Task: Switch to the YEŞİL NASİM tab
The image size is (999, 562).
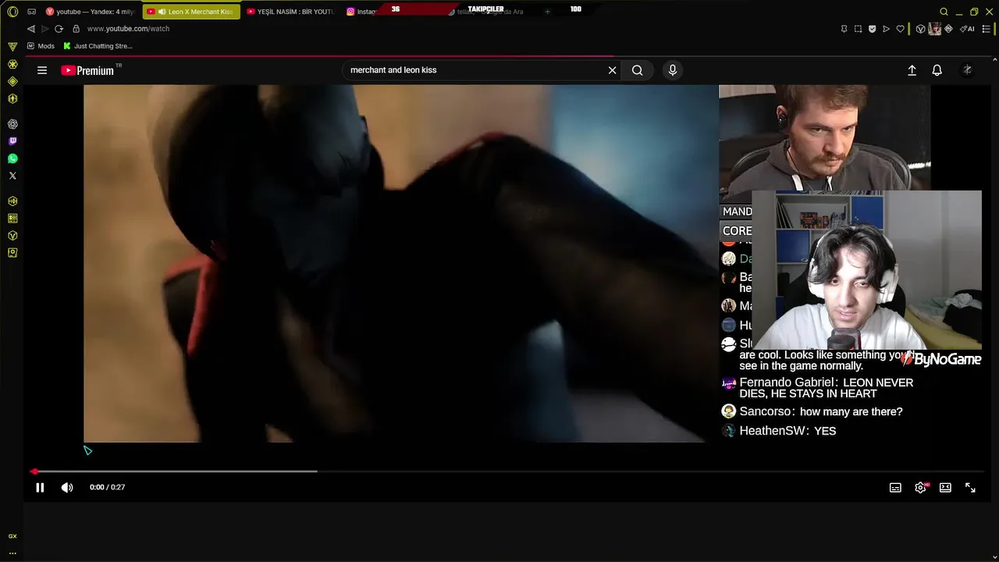Action: 290,12
